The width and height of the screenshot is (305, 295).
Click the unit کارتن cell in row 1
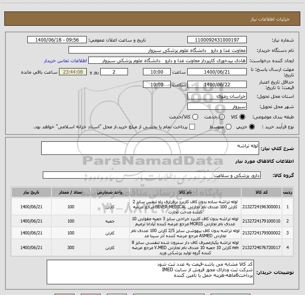[110, 207]
